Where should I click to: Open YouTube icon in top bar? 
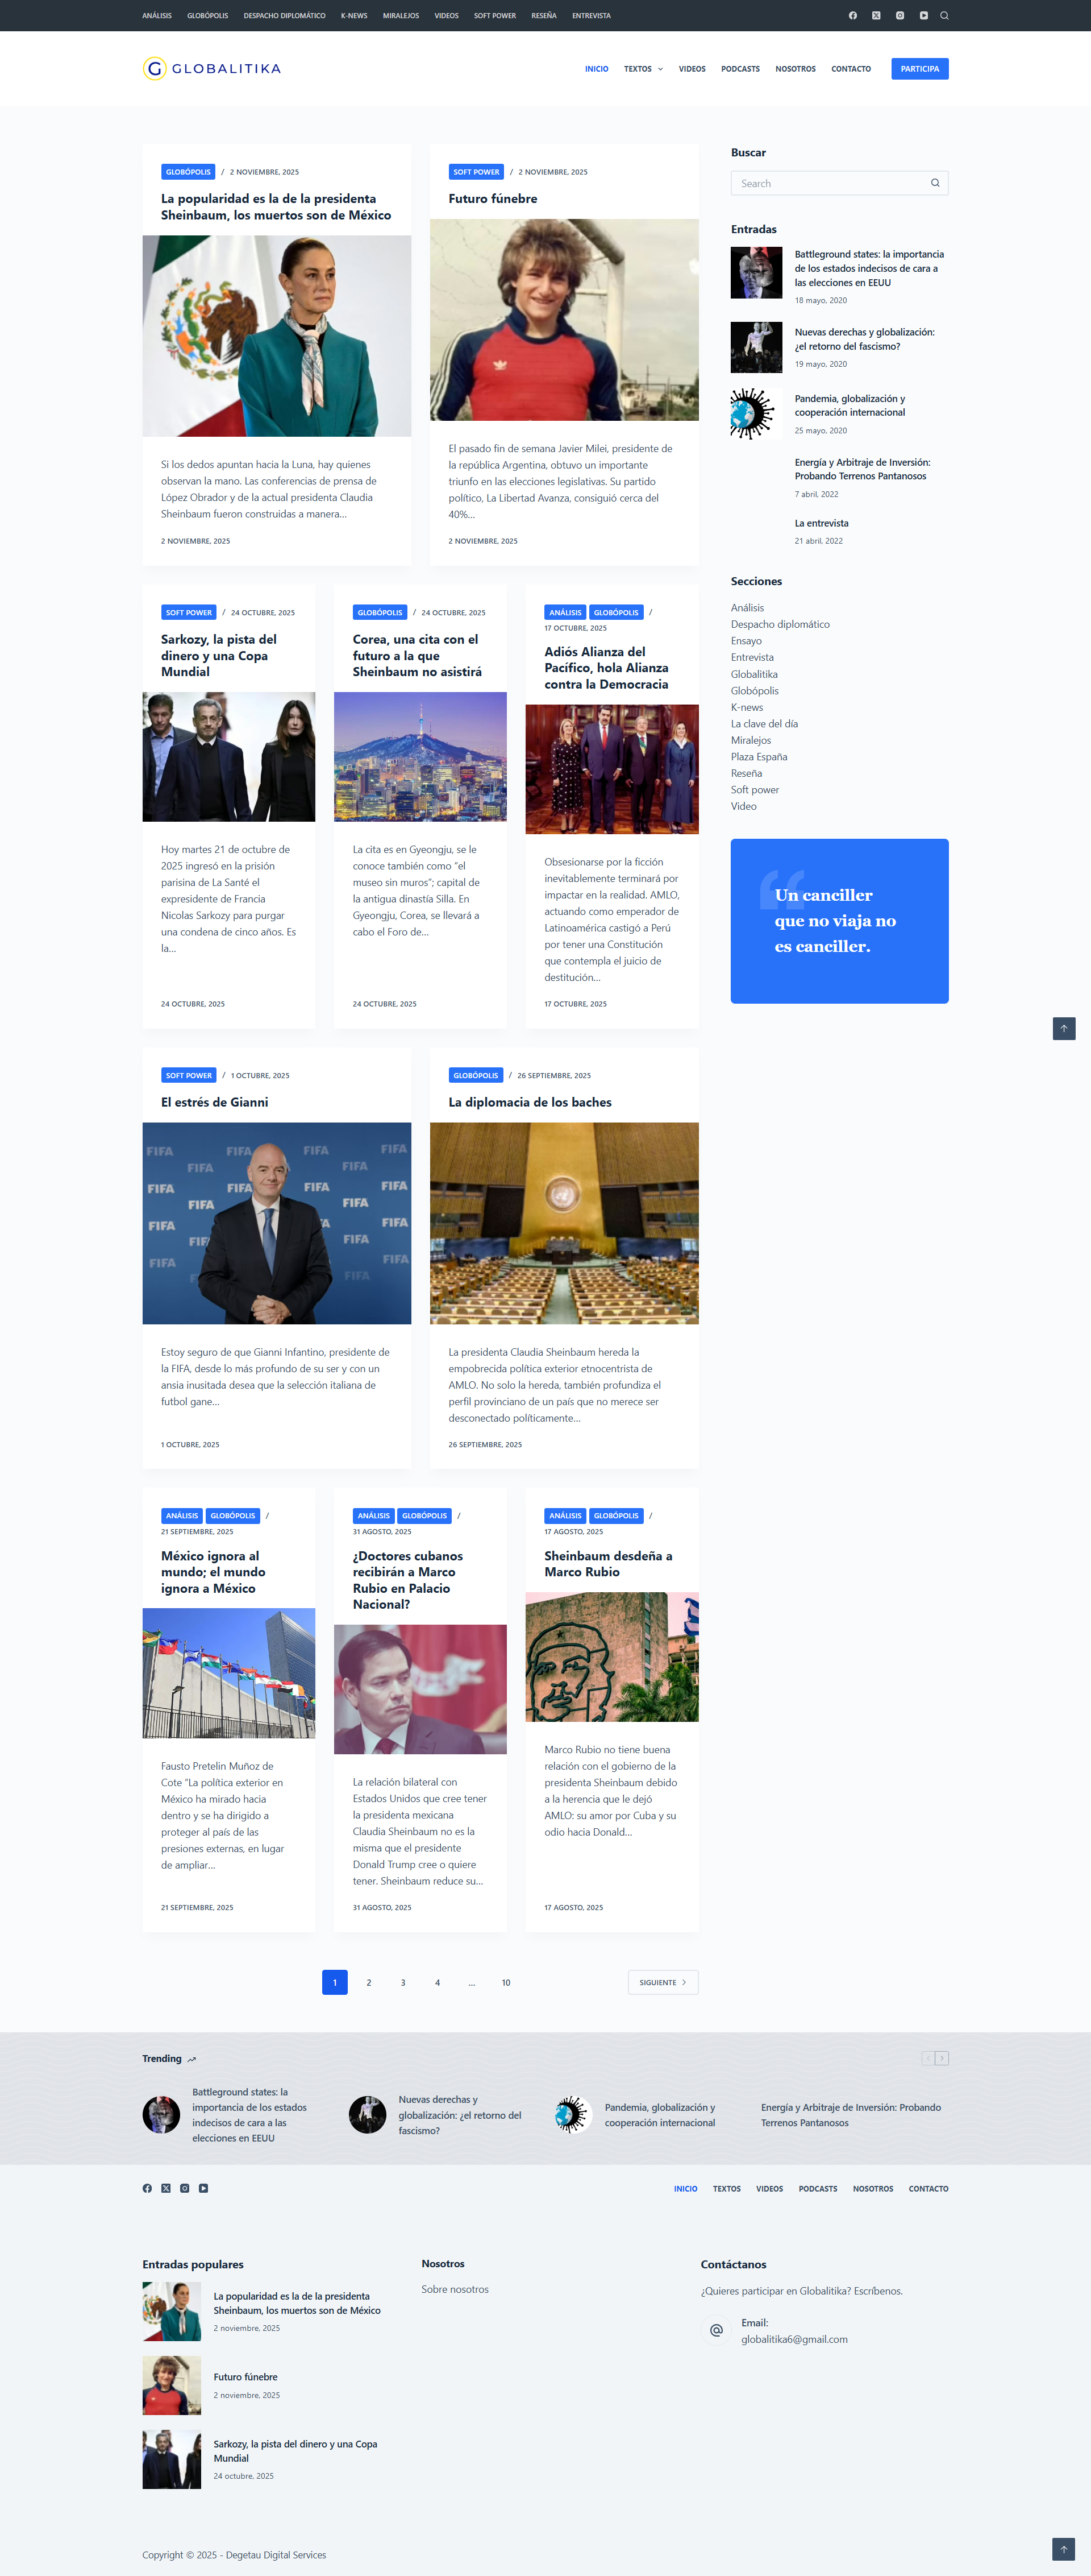click(x=924, y=16)
